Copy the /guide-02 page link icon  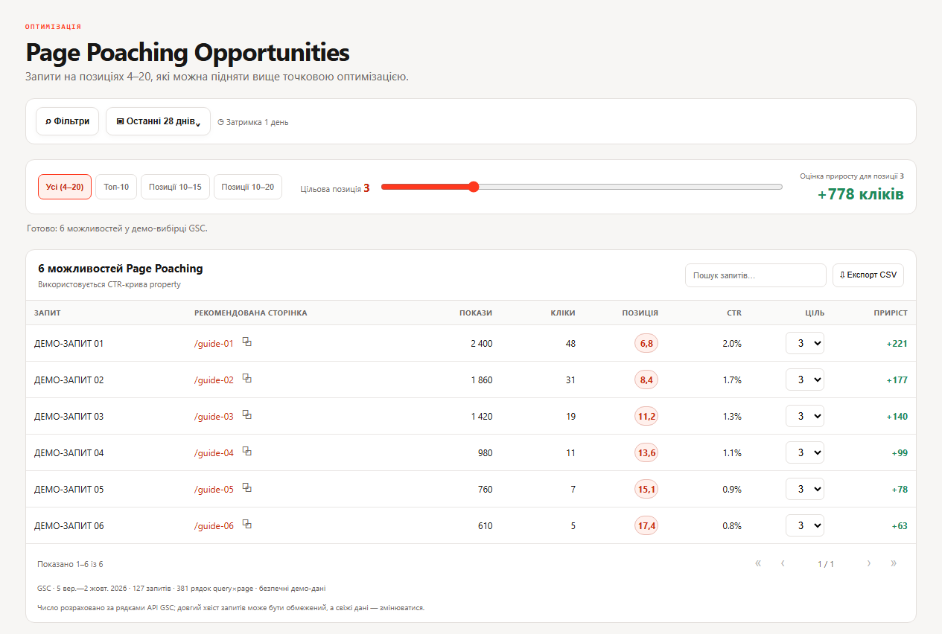247,379
